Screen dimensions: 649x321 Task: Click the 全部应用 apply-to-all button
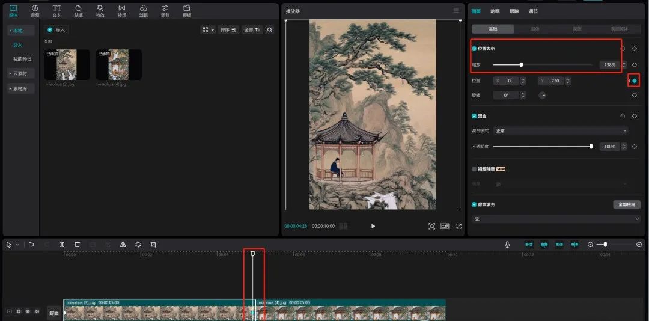(627, 204)
